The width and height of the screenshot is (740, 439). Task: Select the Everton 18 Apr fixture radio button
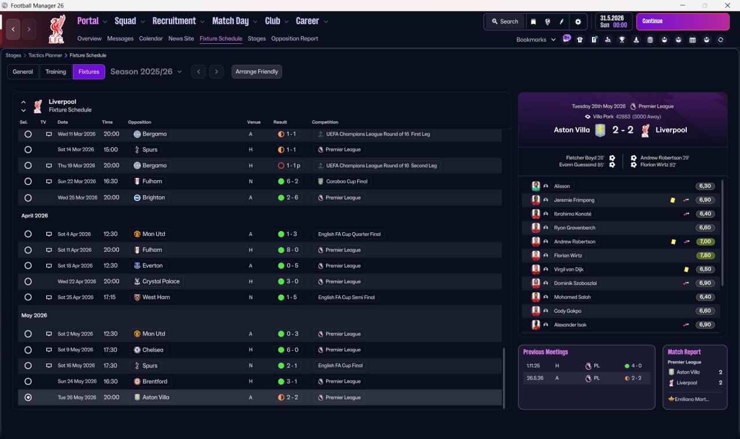coord(28,266)
